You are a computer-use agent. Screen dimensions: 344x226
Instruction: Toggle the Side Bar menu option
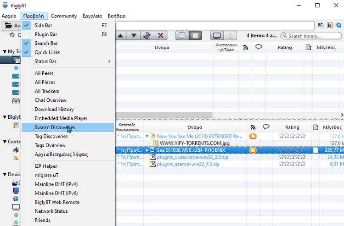pos(68,25)
